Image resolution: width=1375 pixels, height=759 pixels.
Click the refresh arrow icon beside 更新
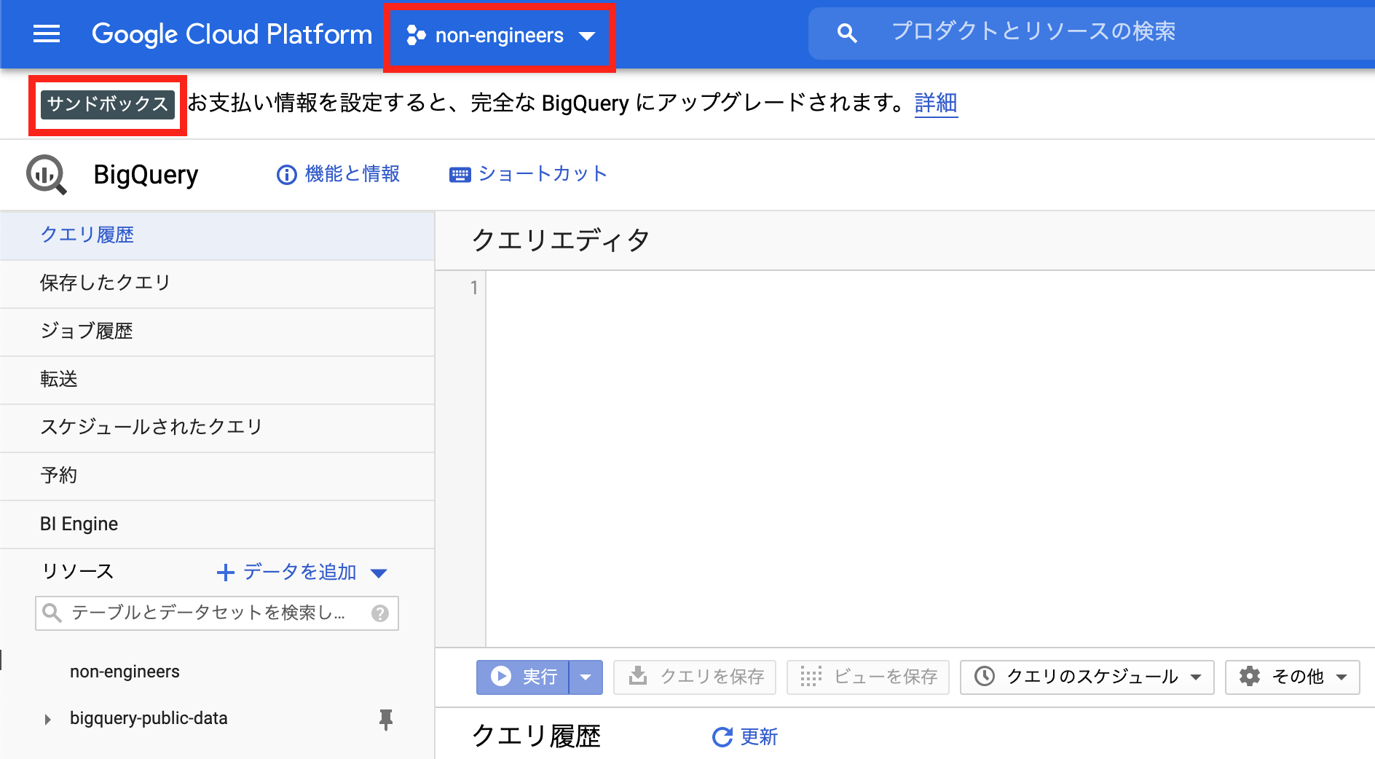pos(722,737)
